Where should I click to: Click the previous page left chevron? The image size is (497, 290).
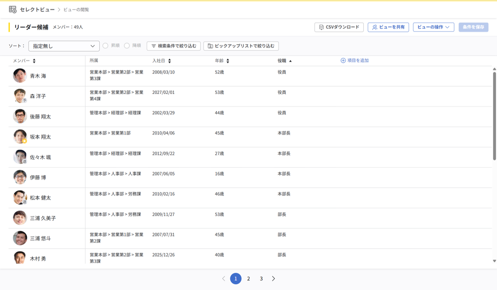click(x=223, y=279)
